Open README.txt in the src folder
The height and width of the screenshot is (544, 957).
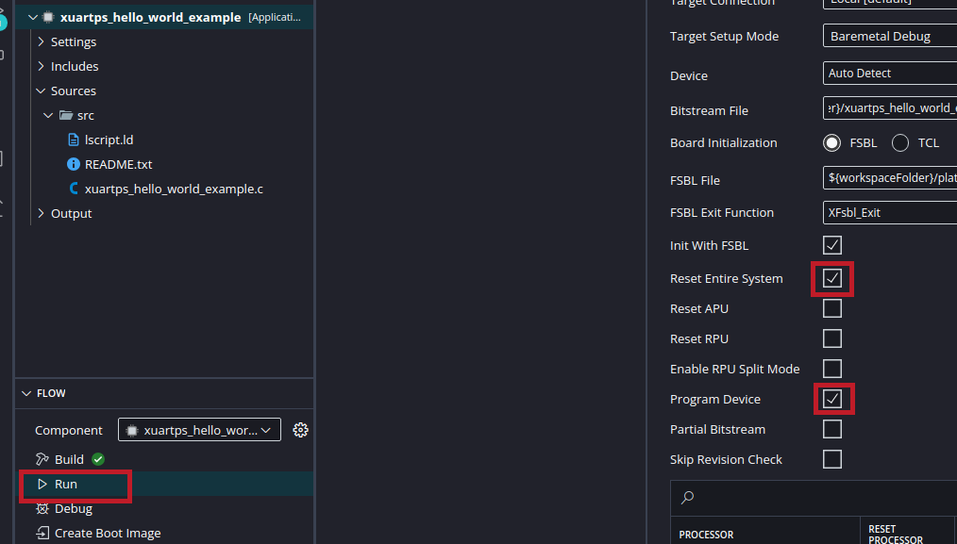pos(118,164)
